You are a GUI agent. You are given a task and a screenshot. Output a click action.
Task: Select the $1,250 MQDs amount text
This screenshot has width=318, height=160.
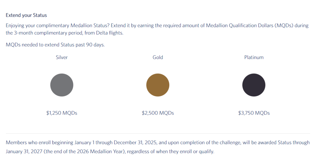tap(62, 113)
